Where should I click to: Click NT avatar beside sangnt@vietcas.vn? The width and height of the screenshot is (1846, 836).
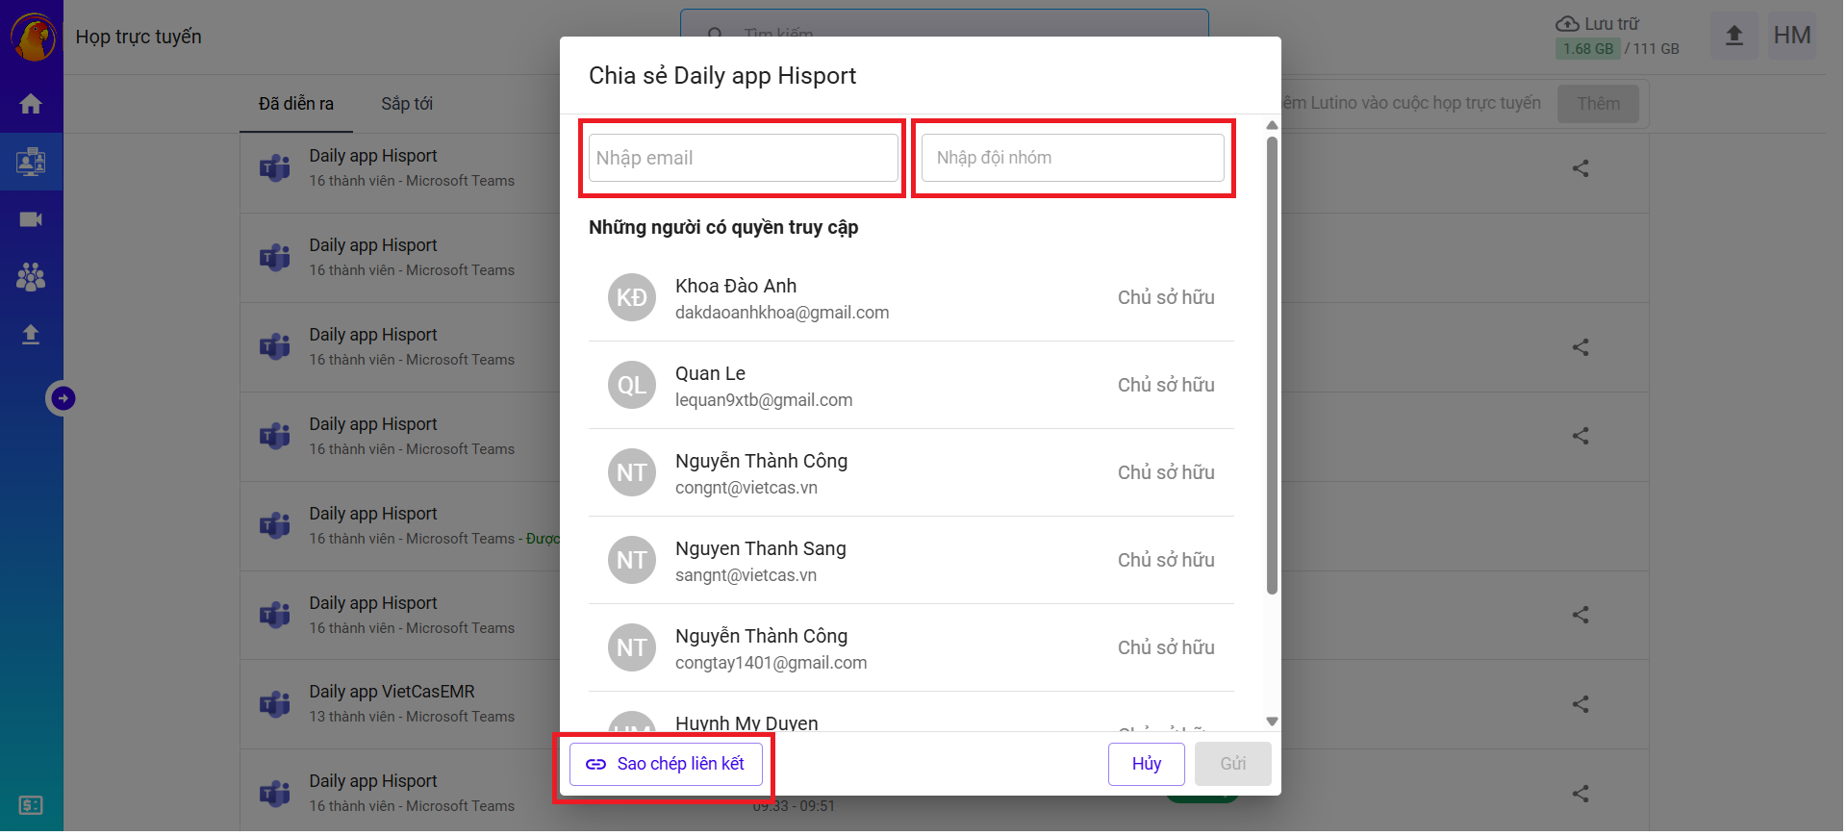(632, 561)
